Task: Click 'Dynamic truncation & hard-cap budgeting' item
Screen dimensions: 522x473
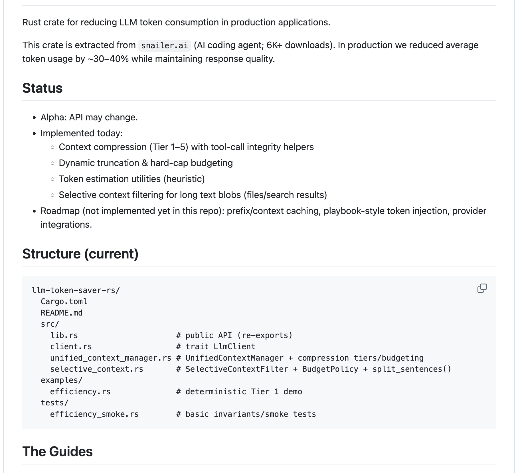Action: coord(145,163)
